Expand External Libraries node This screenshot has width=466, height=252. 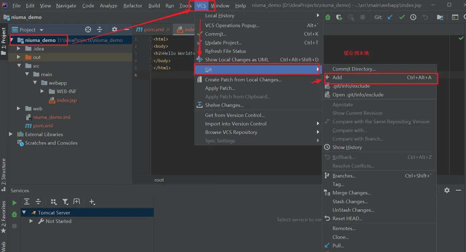coord(11,134)
